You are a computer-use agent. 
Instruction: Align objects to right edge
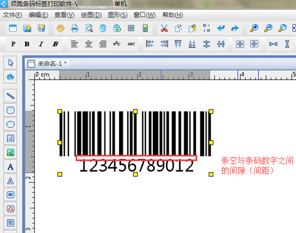[x=164, y=44]
